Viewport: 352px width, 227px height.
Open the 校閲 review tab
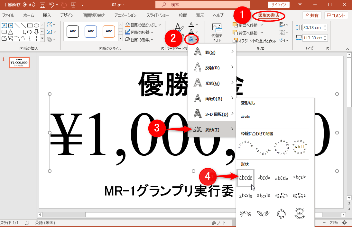[183, 15]
